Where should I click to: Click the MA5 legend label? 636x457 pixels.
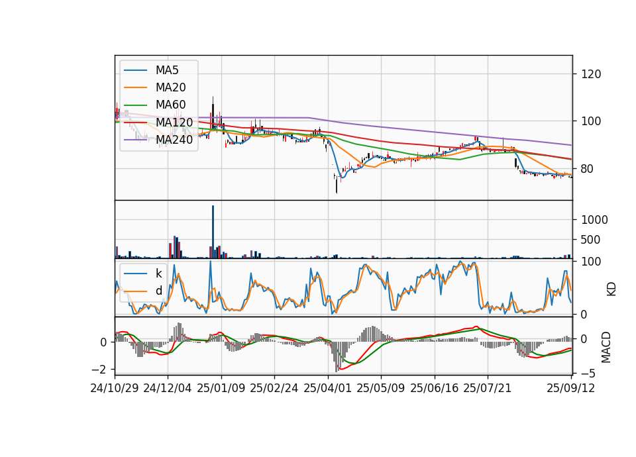[167, 70]
